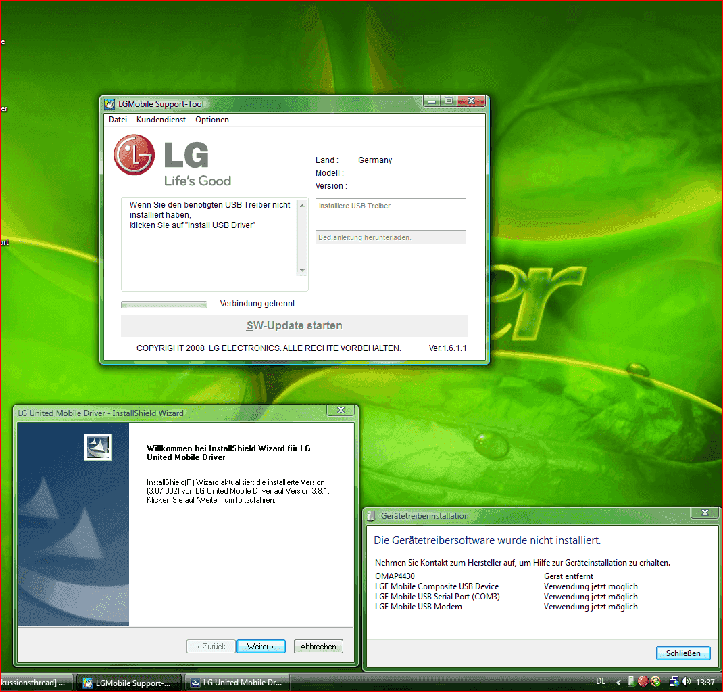This screenshot has width=723, height=692.
Task: Click the LG tray icon
Action: click(643, 681)
